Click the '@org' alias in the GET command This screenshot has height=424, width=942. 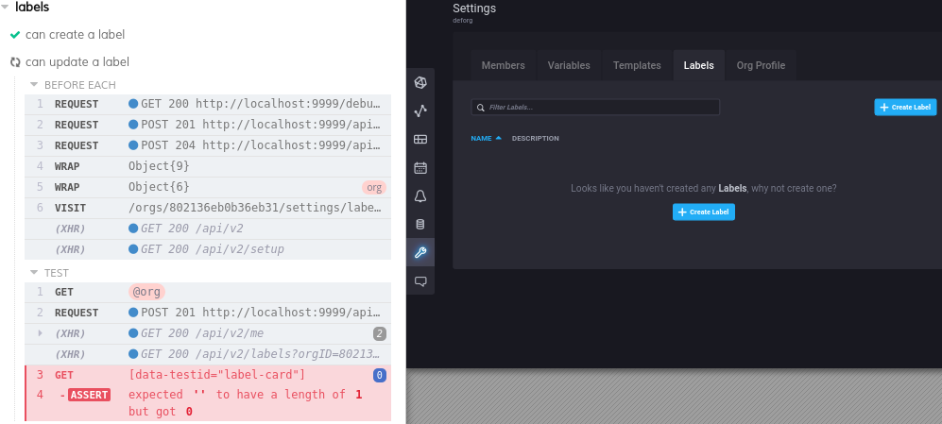(x=146, y=292)
